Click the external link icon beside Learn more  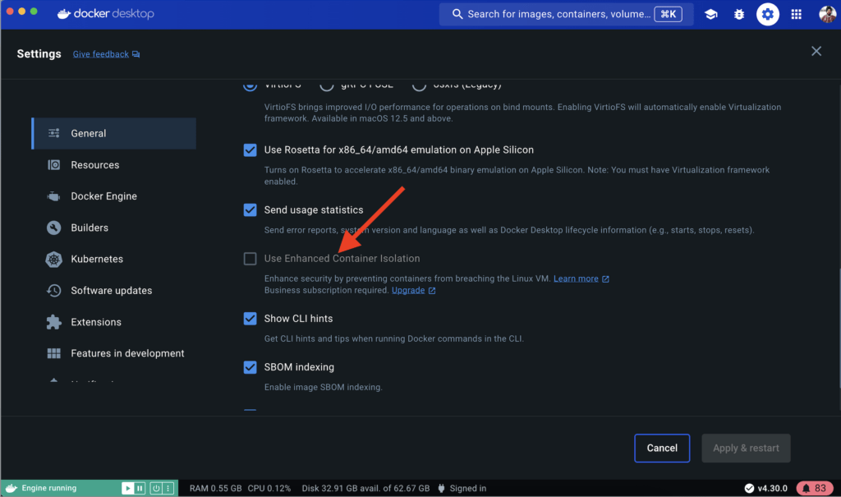pyautogui.click(x=605, y=279)
